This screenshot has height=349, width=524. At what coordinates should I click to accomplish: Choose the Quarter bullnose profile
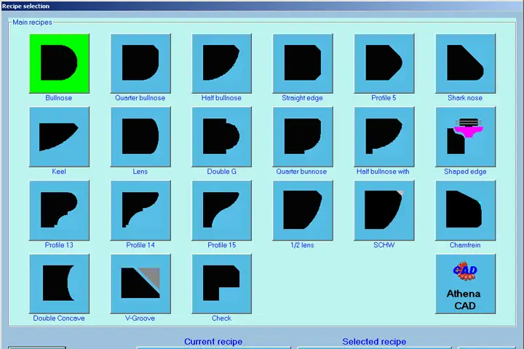(140, 63)
